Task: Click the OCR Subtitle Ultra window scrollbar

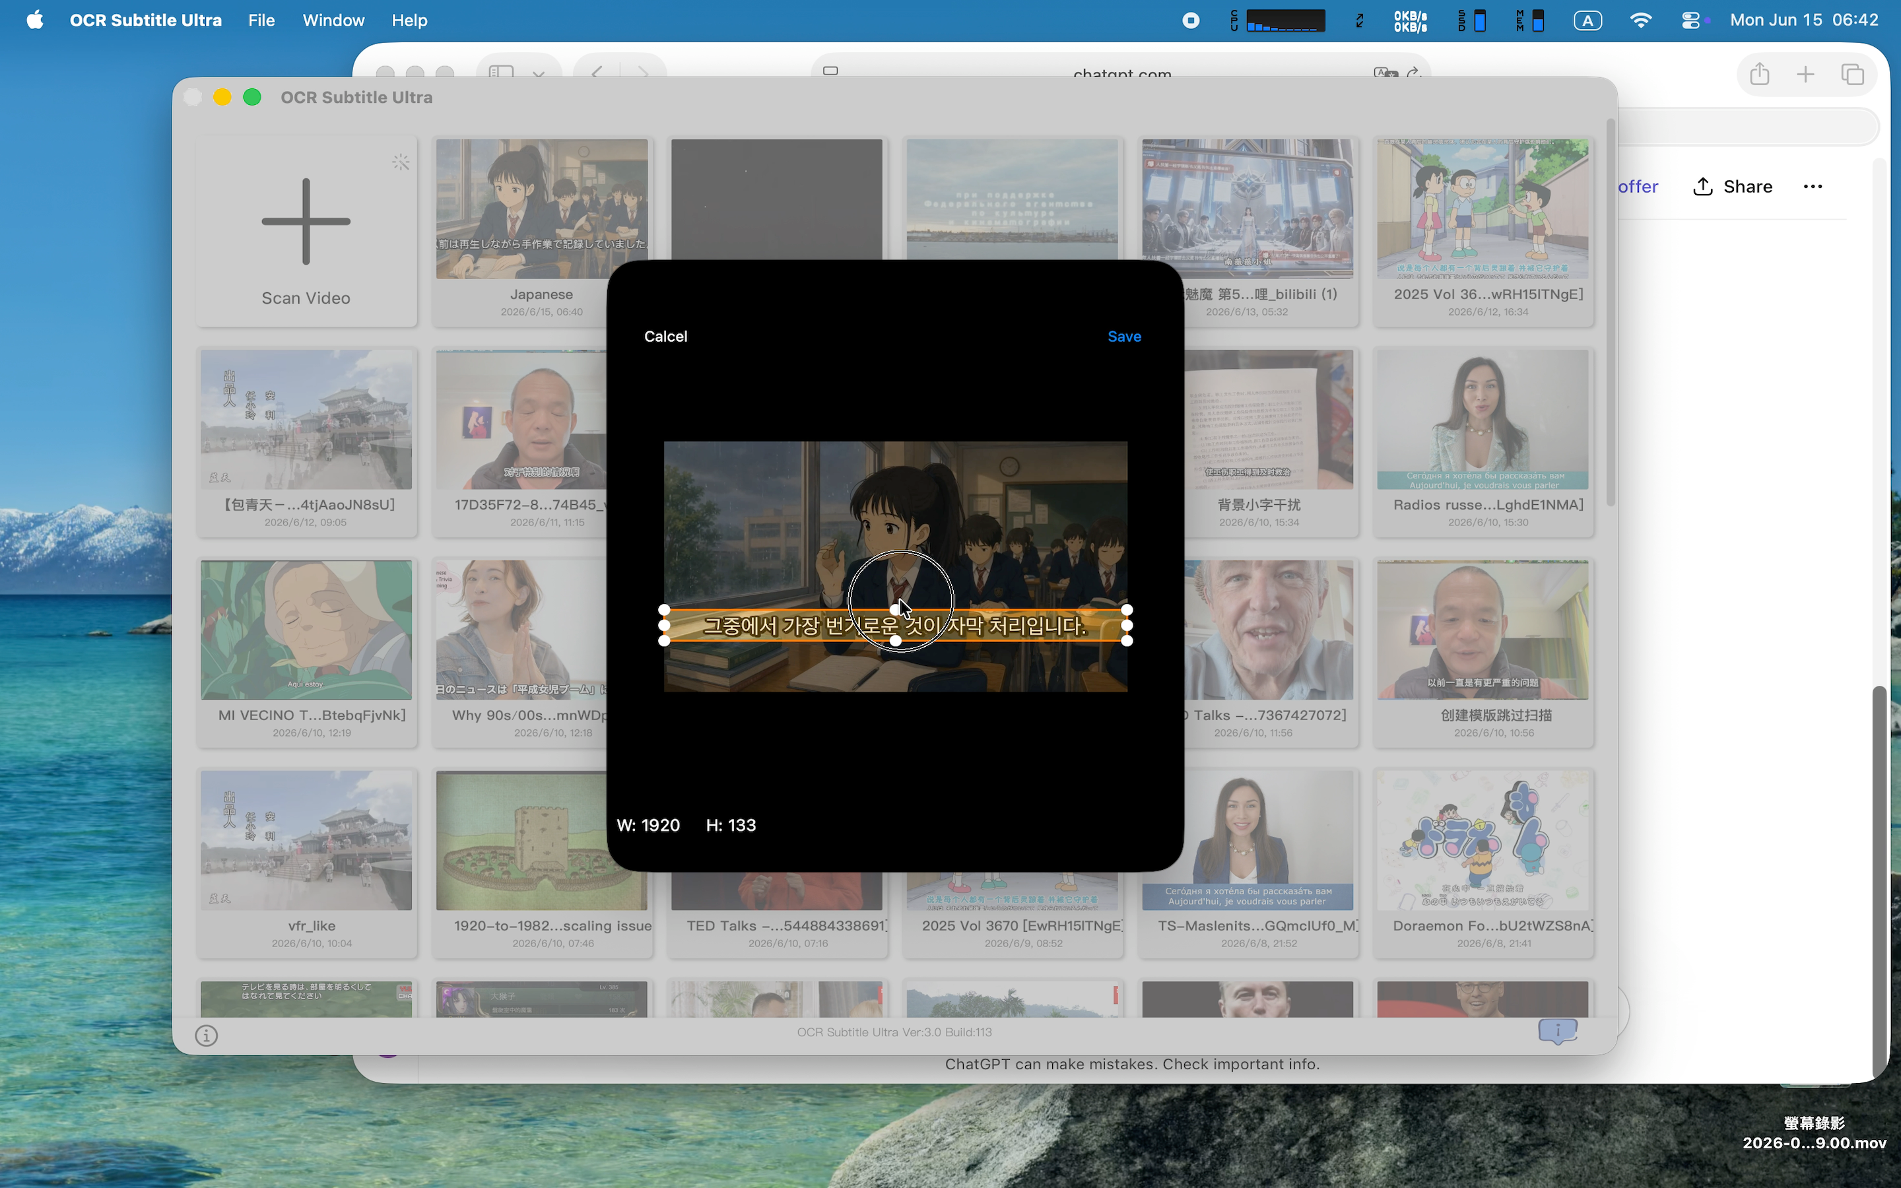Action: [x=1611, y=313]
